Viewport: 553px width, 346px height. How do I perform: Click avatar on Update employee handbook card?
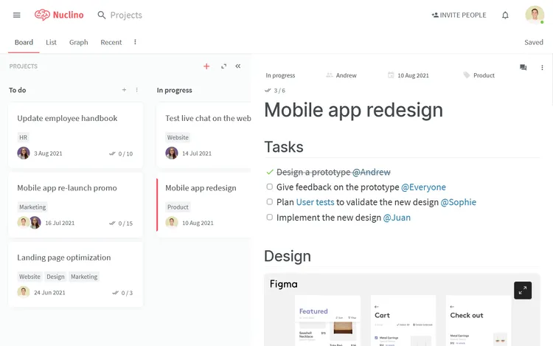coord(24,153)
